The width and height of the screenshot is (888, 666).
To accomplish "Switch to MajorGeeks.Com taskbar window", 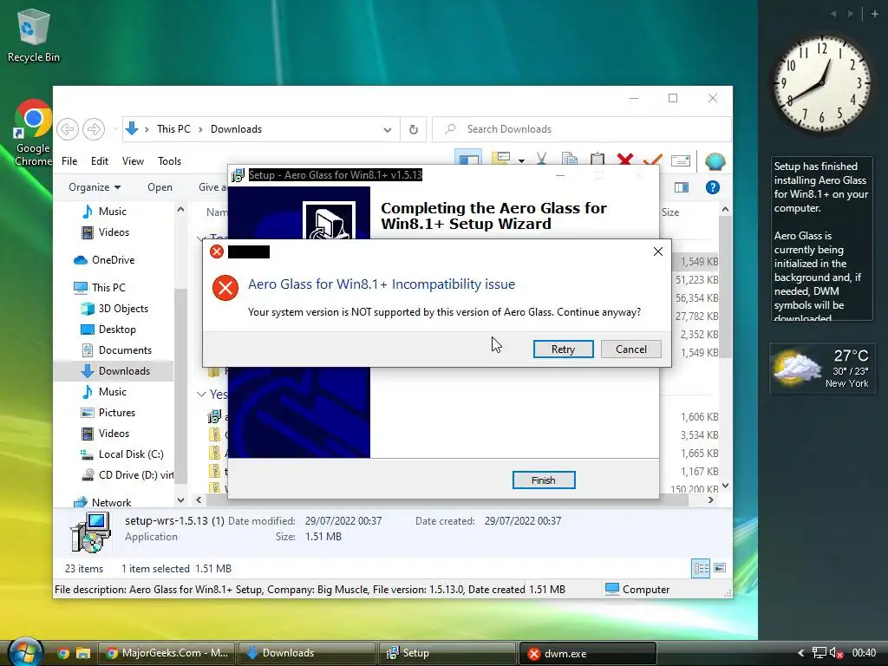I will 166,653.
